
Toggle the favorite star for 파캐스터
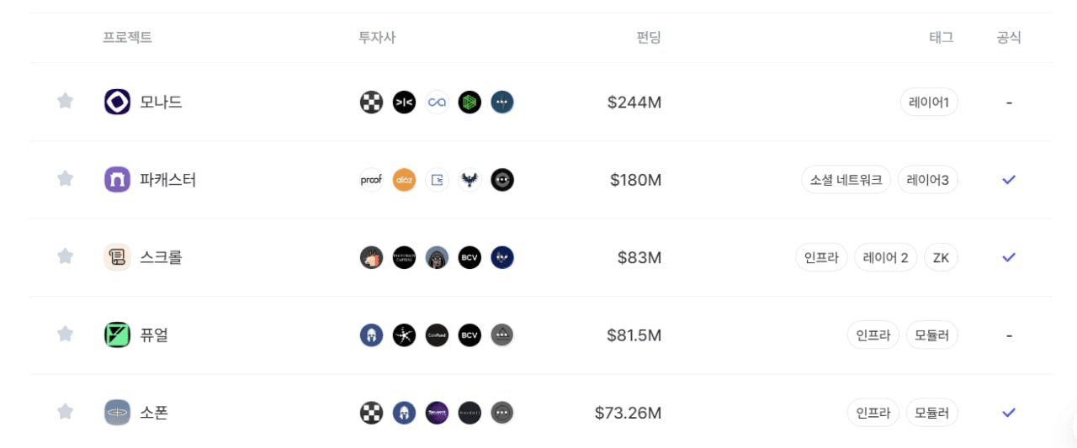(x=65, y=178)
